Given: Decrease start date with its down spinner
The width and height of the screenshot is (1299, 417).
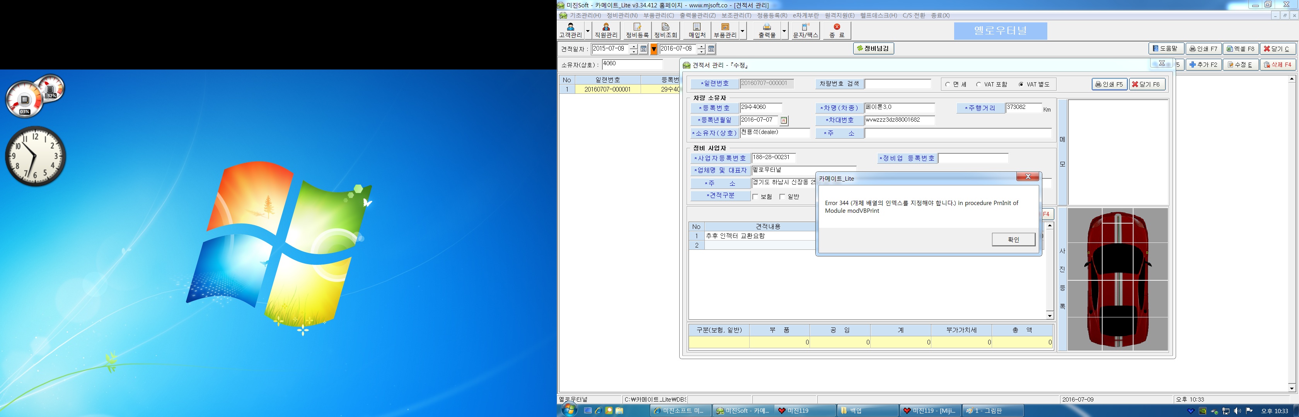Looking at the screenshot, I should (634, 51).
